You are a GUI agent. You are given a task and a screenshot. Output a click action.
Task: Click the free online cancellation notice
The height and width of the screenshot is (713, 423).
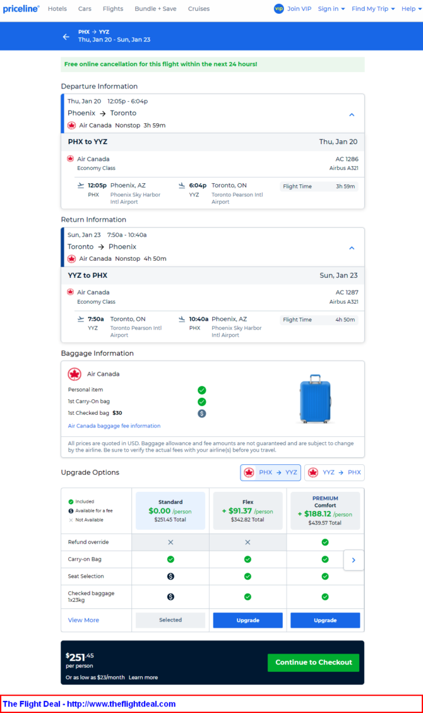coord(213,64)
